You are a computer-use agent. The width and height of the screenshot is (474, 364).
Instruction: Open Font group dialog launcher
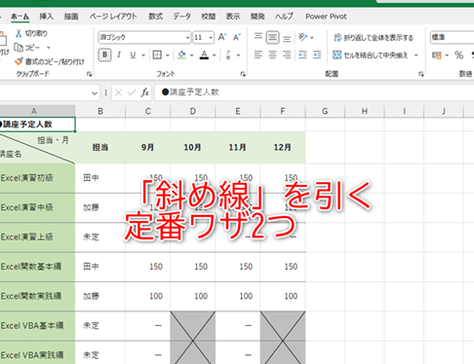pos(243,74)
